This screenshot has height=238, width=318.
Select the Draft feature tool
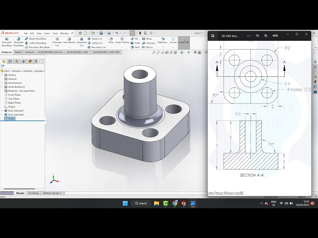(135, 43)
